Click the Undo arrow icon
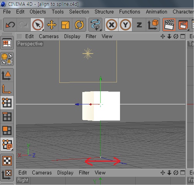The image size is (195, 186). coord(10,25)
